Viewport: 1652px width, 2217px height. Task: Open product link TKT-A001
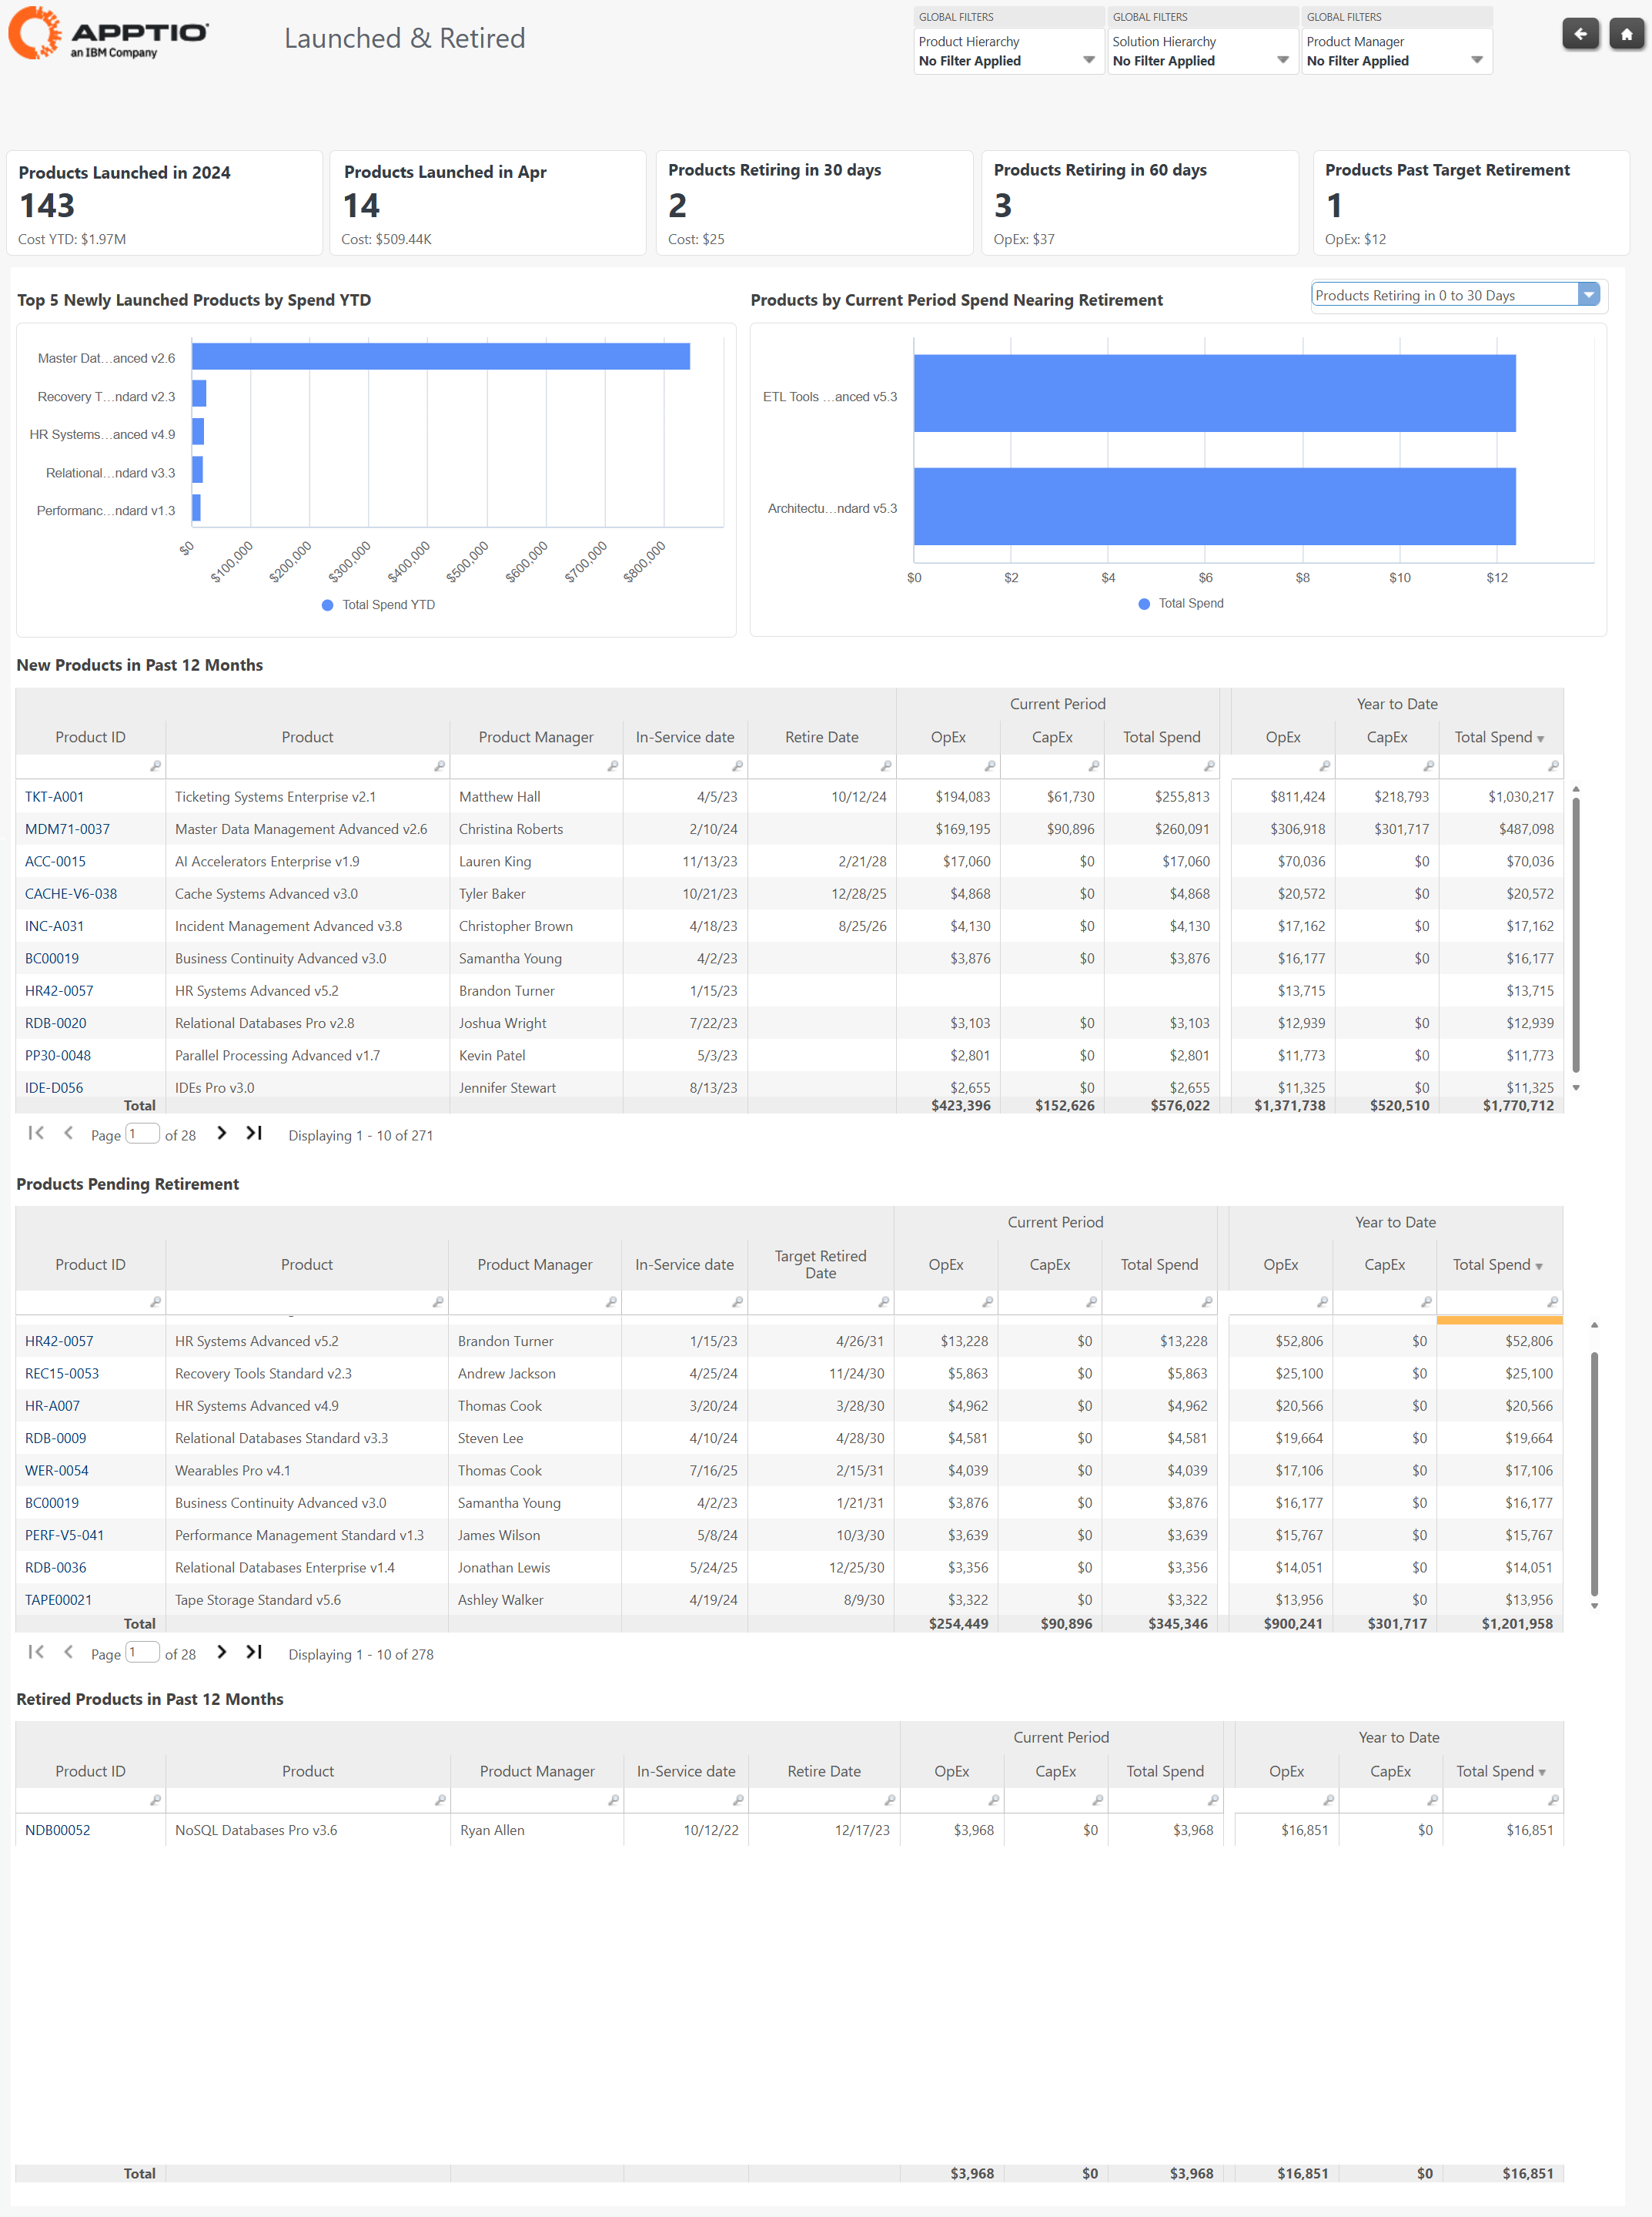pos(54,797)
